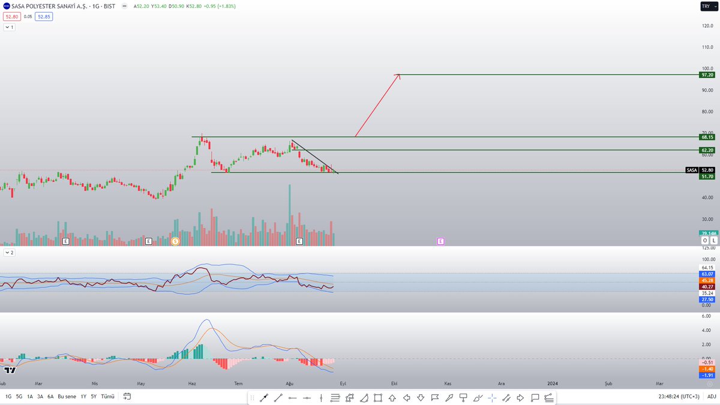Screen dimensions: 720x405
Task: Toggle symbol legend visibility minus button
Action: 124,6
